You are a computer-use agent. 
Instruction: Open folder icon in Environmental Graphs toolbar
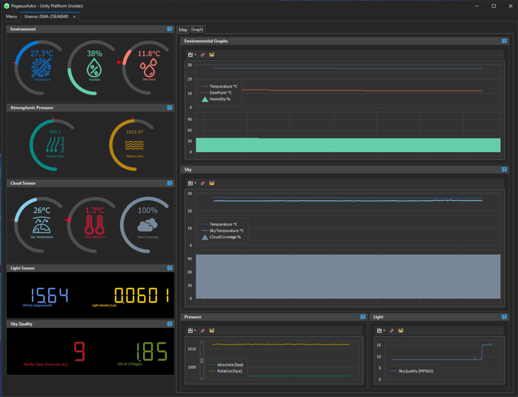pos(212,55)
